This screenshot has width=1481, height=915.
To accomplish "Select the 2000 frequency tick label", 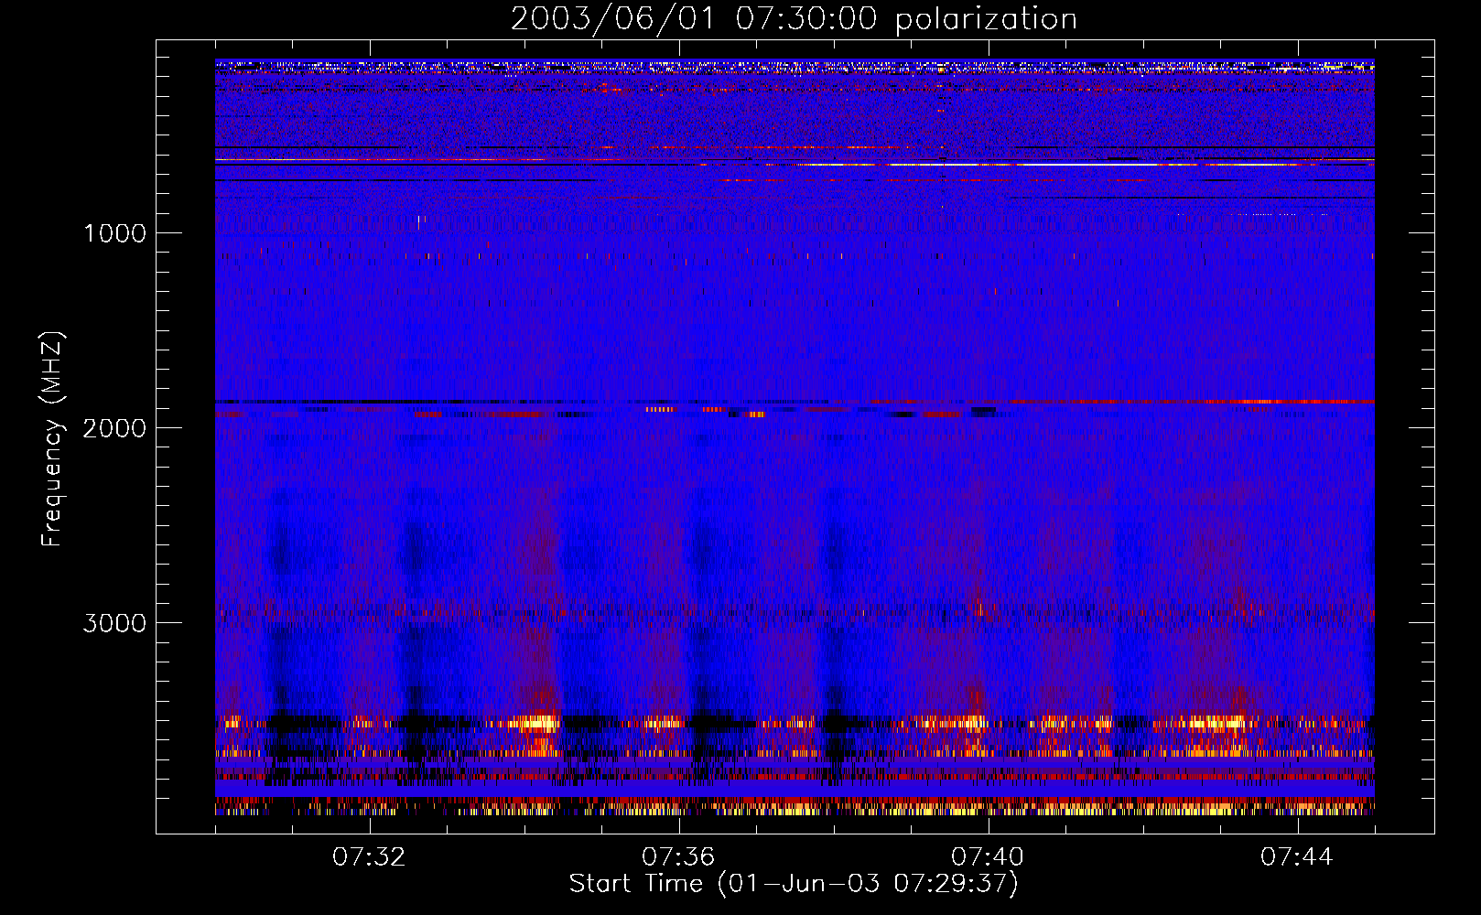I will point(114,428).
